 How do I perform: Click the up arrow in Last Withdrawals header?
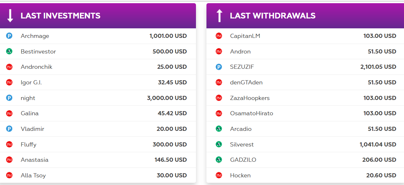point(219,16)
